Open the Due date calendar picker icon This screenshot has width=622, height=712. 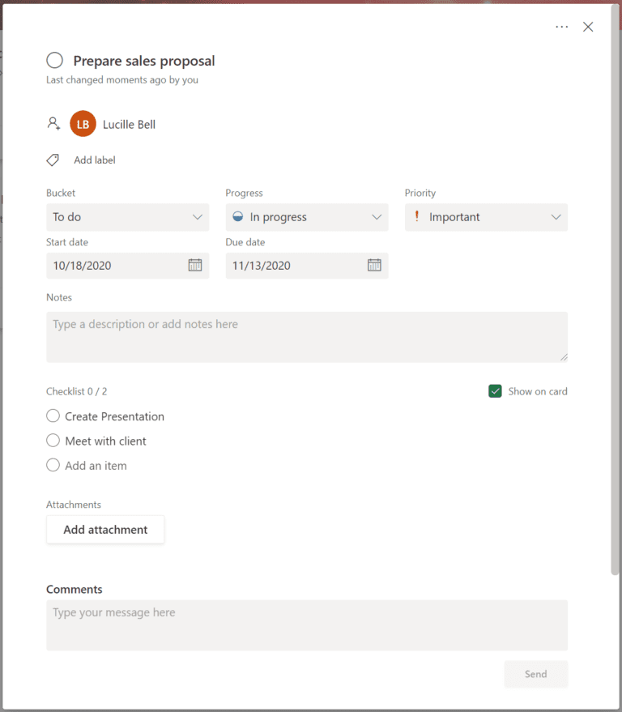pyautogui.click(x=374, y=266)
